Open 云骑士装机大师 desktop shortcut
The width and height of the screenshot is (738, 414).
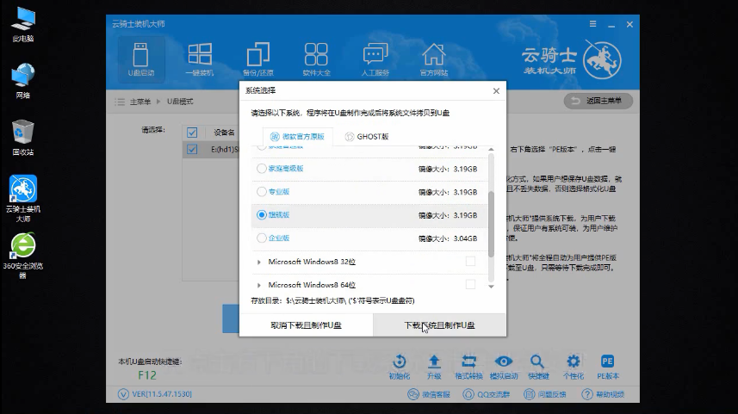coord(22,199)
